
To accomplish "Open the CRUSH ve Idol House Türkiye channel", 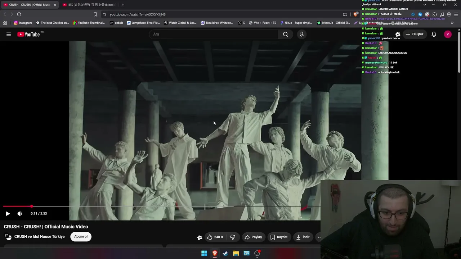I will 40,237.
